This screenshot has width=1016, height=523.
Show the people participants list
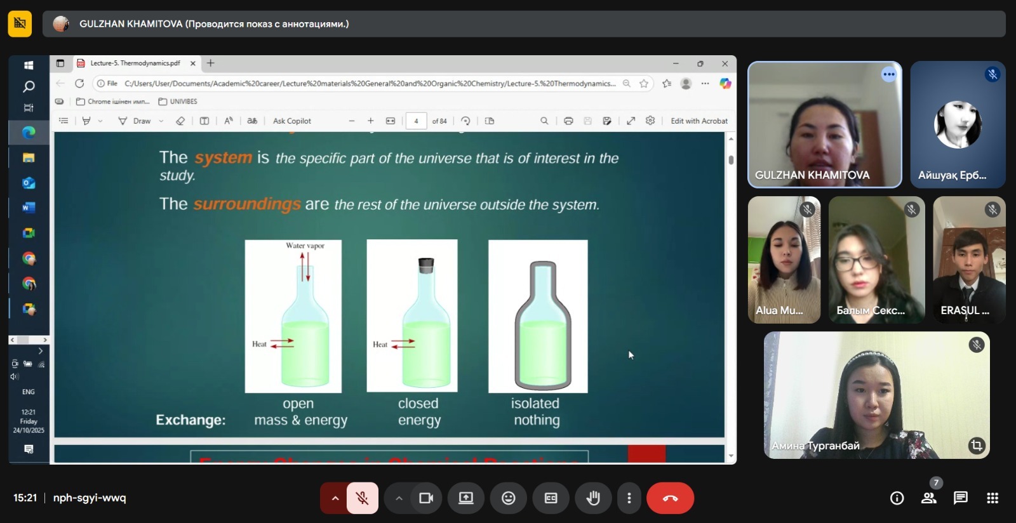coord(928,498)
